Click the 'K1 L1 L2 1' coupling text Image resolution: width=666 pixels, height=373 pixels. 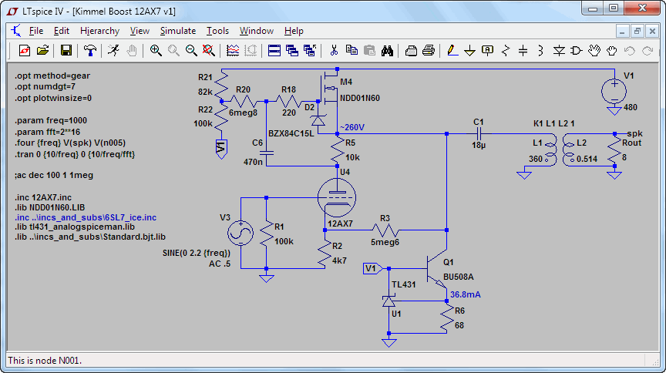pyautogui.click(x=554, y=123)
